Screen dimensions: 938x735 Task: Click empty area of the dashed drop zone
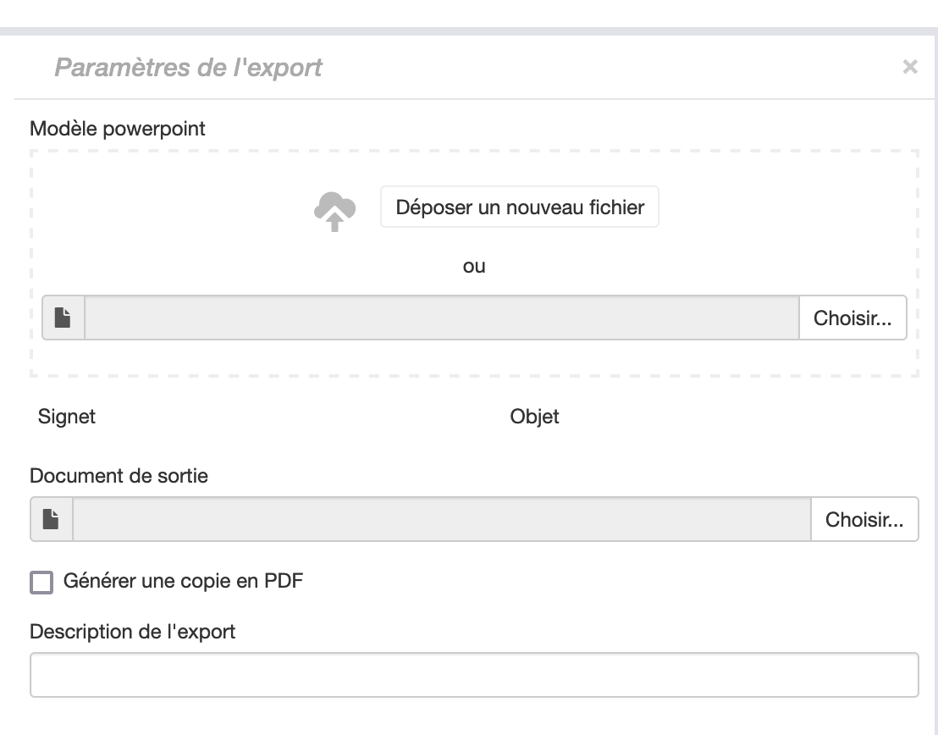tap(169, 212)
